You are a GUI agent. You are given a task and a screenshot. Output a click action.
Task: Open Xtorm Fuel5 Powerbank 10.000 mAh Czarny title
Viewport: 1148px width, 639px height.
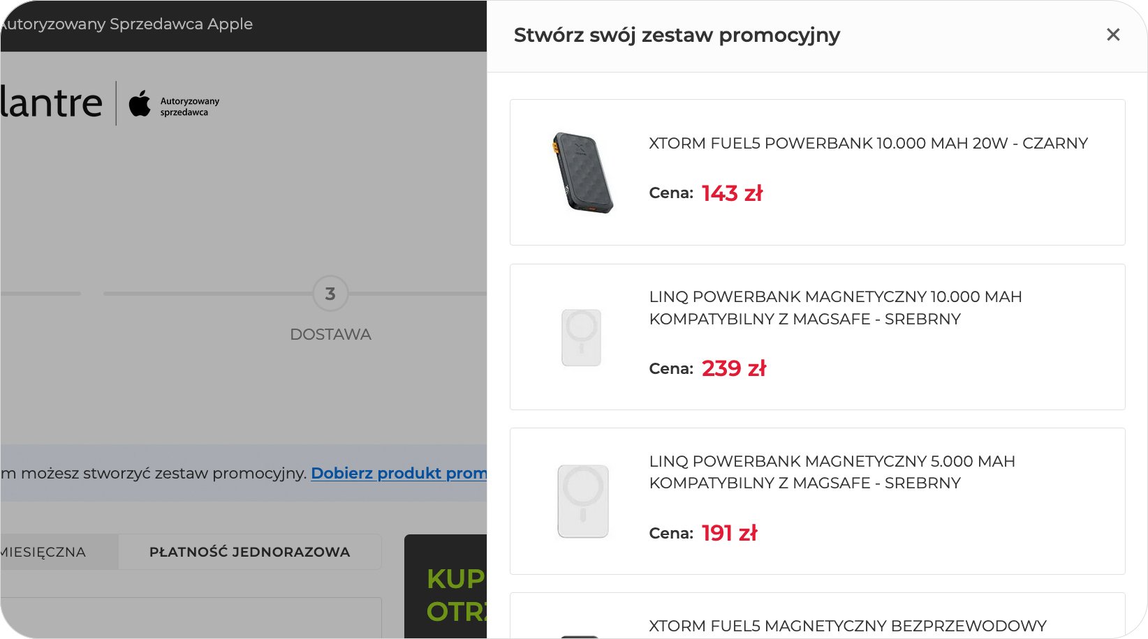coord(868,144)
